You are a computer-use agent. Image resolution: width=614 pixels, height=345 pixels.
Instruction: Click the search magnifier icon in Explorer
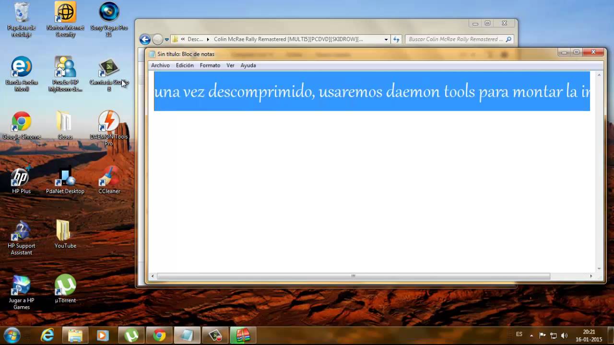(x=509, y=39)
